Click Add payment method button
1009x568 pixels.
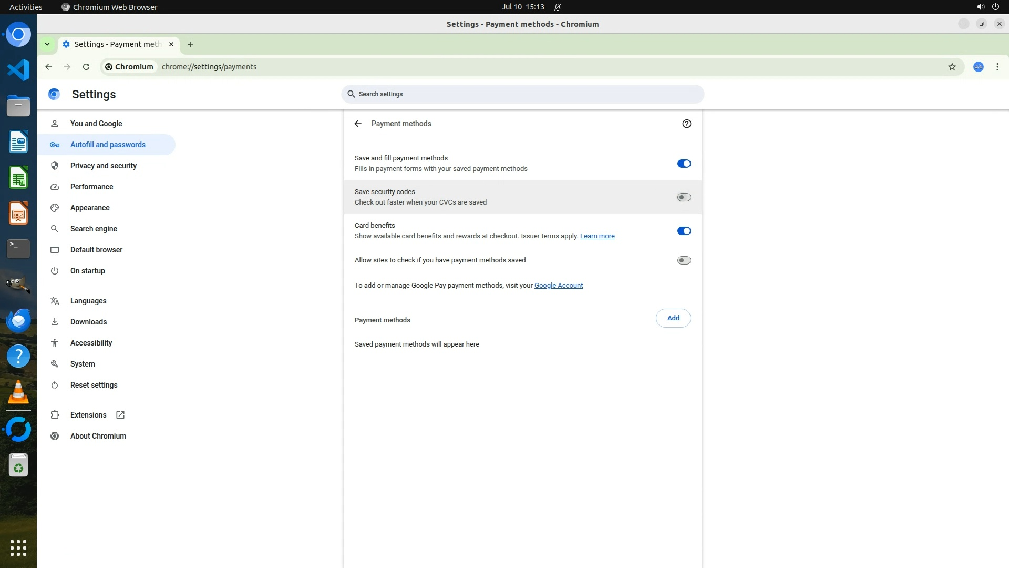click(x=673, y=318)
